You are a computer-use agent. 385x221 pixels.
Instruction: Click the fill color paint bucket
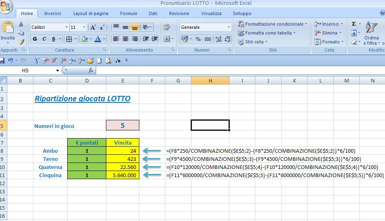pyautogui.click(x=84, y=39)
